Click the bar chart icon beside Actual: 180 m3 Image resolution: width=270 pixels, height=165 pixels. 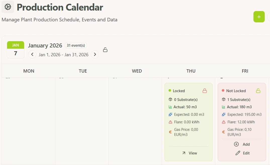(224, 107)
